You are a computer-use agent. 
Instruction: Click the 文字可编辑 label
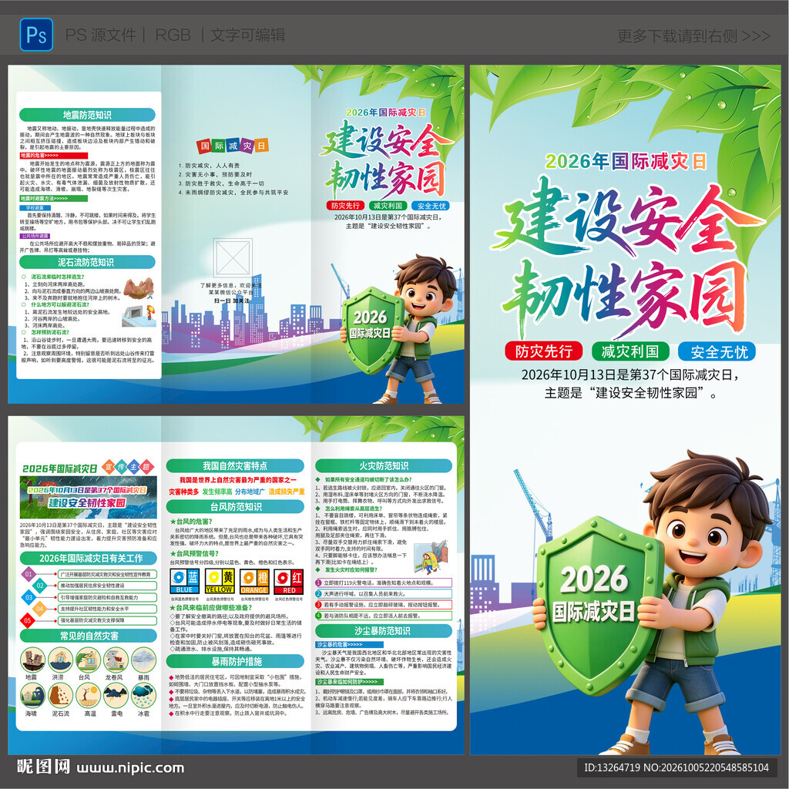(247, 35)
